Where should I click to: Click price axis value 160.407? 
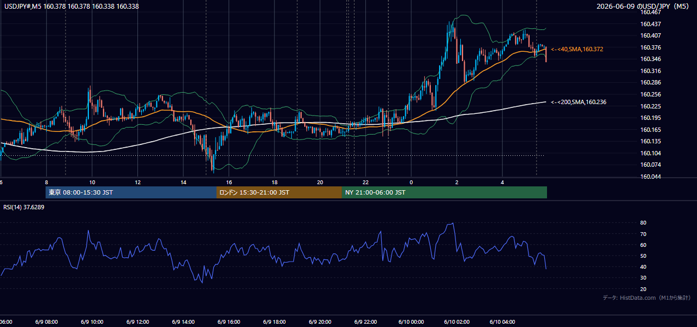tap(650, 35)
